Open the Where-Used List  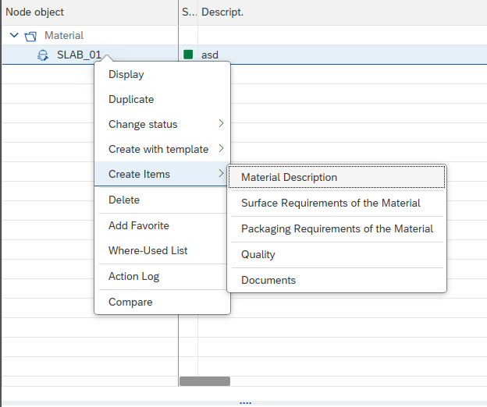tap(148, 250)
